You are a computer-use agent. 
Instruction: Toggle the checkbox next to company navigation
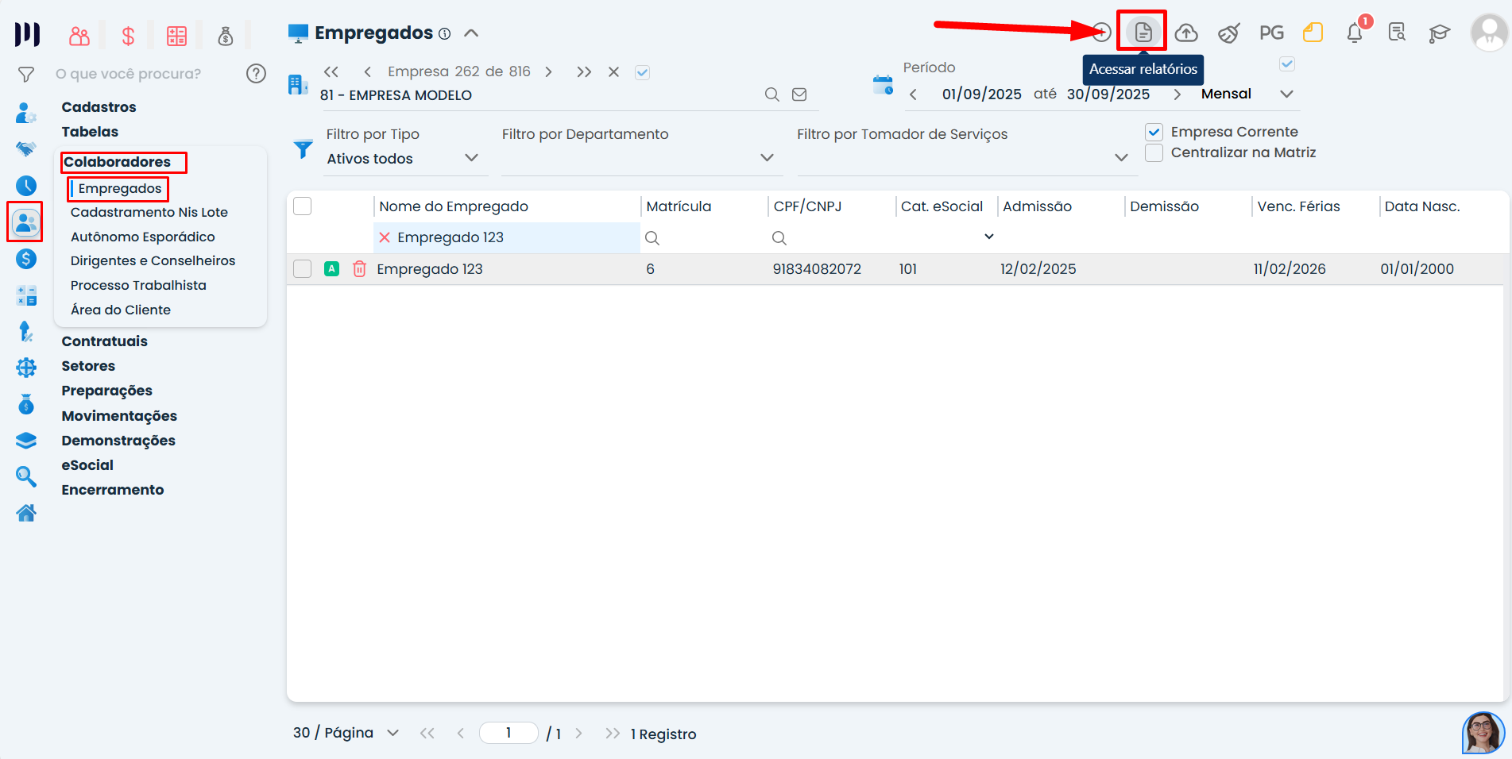click(643, 72)
